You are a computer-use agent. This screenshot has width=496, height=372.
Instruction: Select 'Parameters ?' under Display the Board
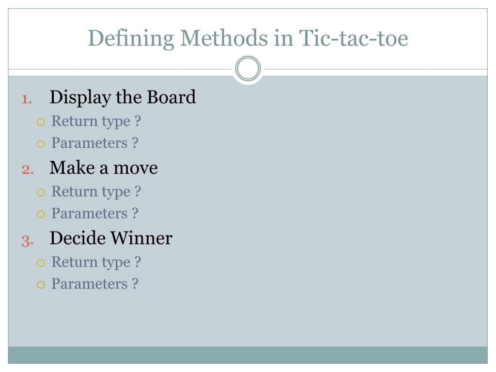pyautogui.click(x=95, y=143)
